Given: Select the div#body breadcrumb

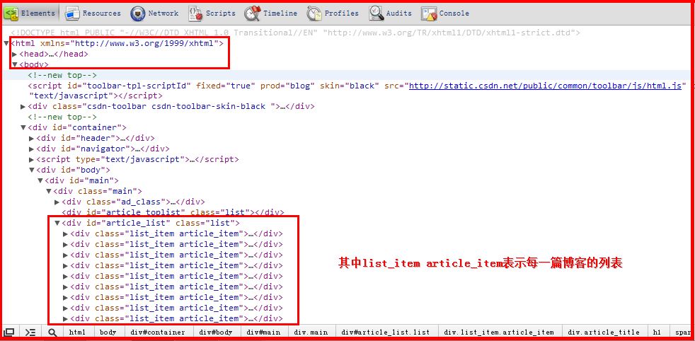Looking at the screenshot, I should click(216, 332).
